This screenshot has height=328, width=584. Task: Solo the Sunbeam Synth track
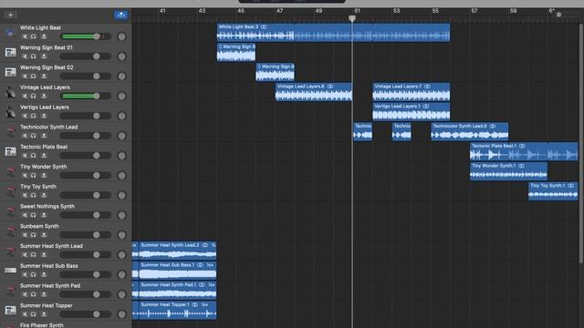(x=34, y=235)
